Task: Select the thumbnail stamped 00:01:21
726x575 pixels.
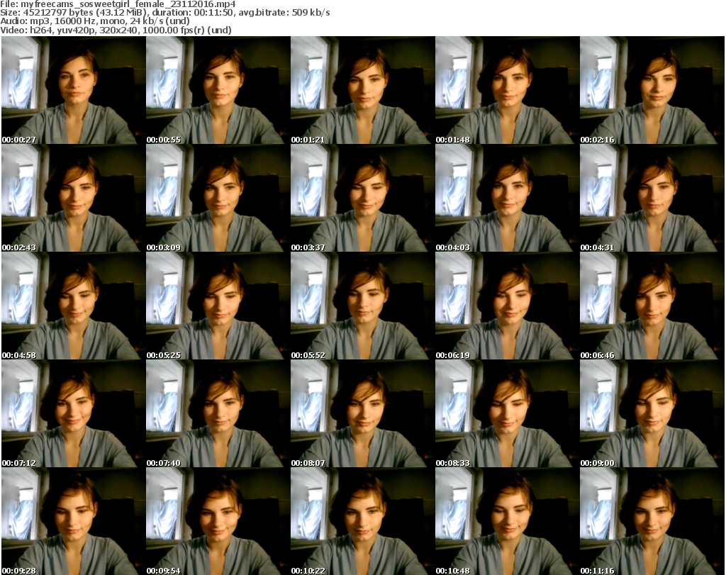Action: [362, 90]
